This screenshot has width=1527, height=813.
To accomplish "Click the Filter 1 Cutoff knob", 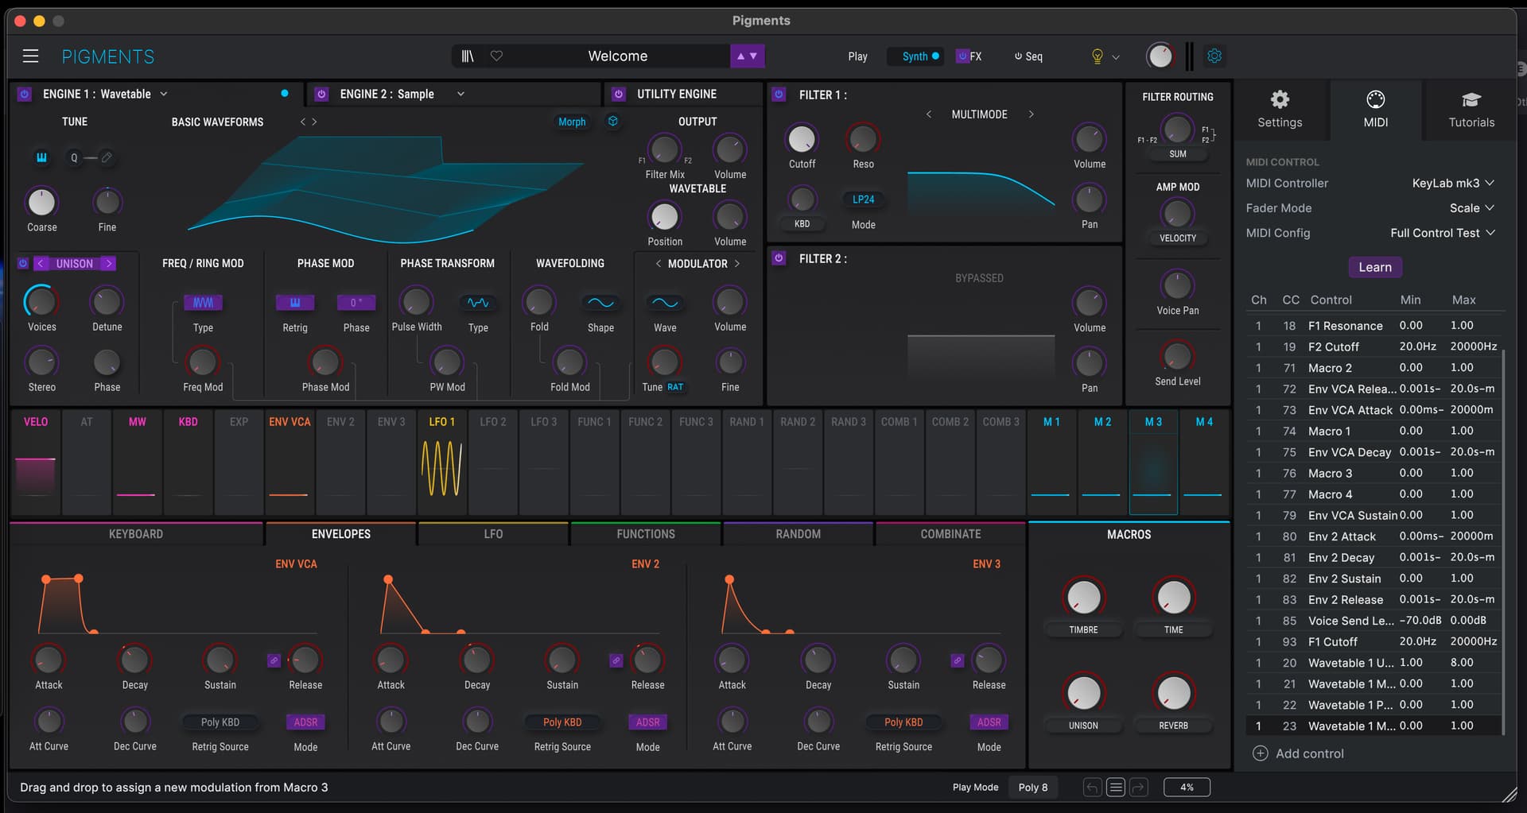I will 802,139.
